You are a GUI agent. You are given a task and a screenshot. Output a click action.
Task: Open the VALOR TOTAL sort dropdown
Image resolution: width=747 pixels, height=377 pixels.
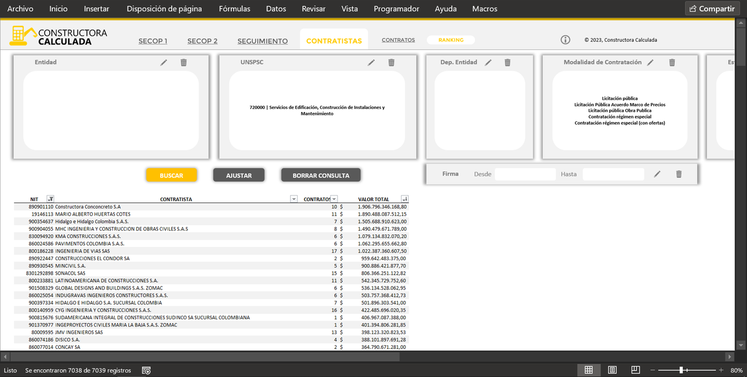404,199
